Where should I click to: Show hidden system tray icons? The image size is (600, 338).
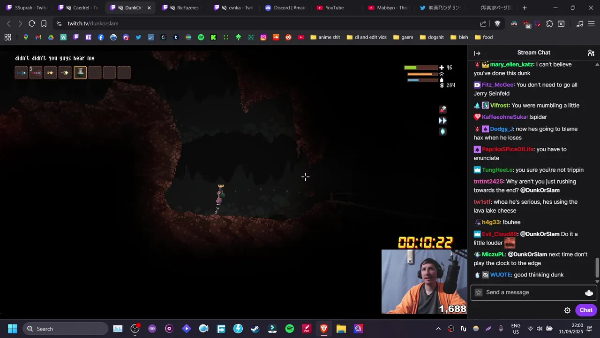pyautogui.click(x=438, y=329)
